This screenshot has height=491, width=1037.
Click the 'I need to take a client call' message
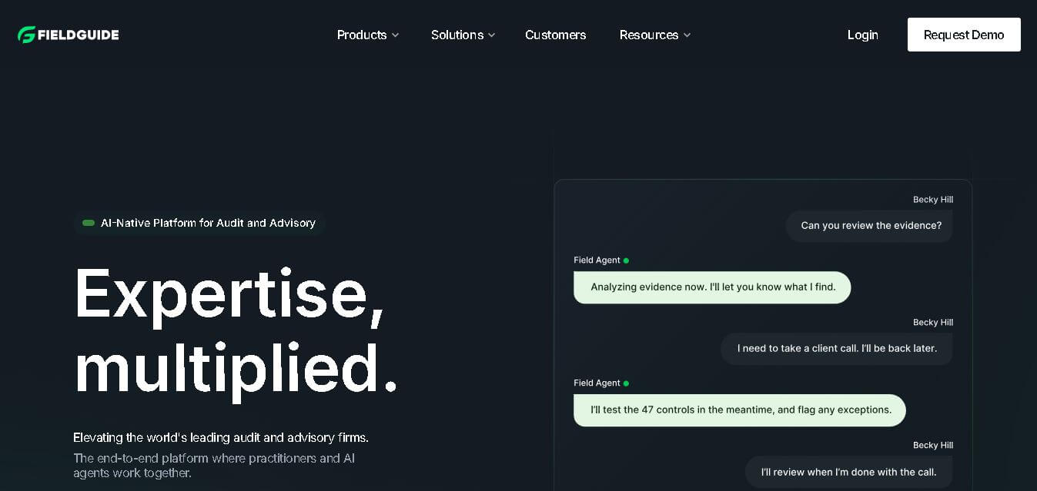click(x=837, y=349)
